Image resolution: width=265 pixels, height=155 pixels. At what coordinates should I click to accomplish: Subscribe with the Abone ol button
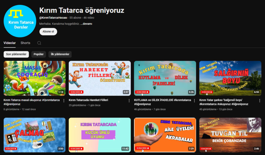(x=48, y=31)
